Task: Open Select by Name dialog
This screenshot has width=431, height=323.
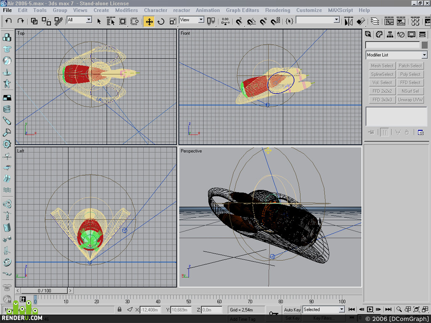Action: click(x=111, y=21)
